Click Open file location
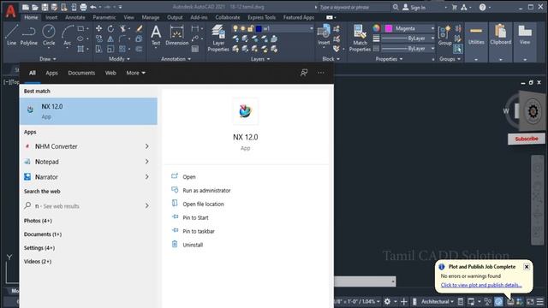Image resolution: width=548 pixels, height=308 pixels. 203,204
